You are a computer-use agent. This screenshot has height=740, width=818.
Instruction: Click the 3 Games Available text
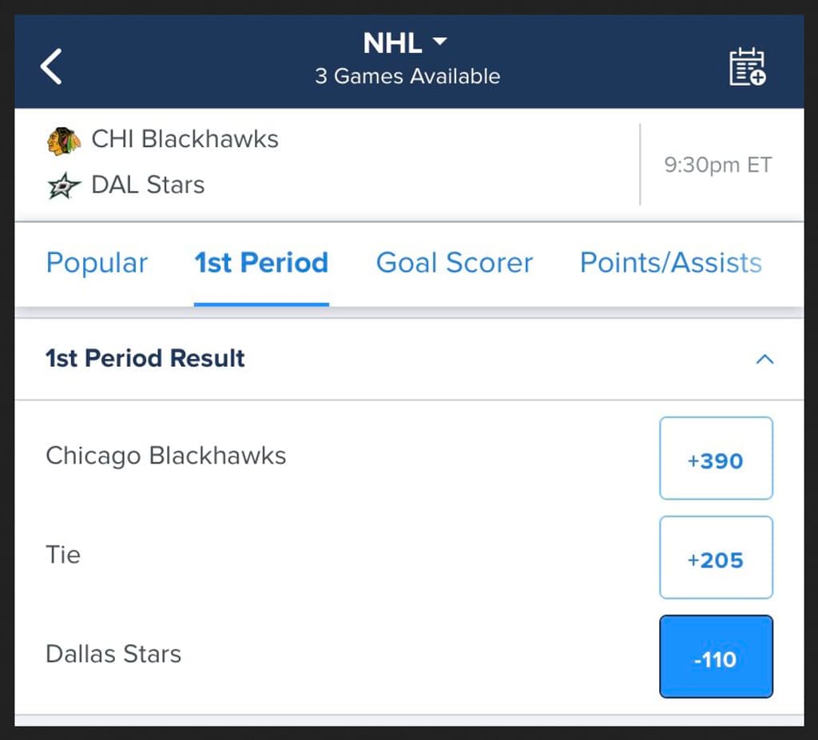click(x=406, y=77)
